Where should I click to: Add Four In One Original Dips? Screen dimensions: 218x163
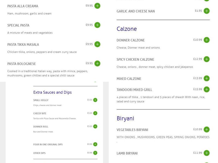pyautogui.click(x=95, y=145)
